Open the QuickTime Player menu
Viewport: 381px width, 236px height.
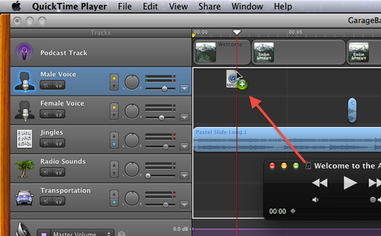[x=70, y=7]
